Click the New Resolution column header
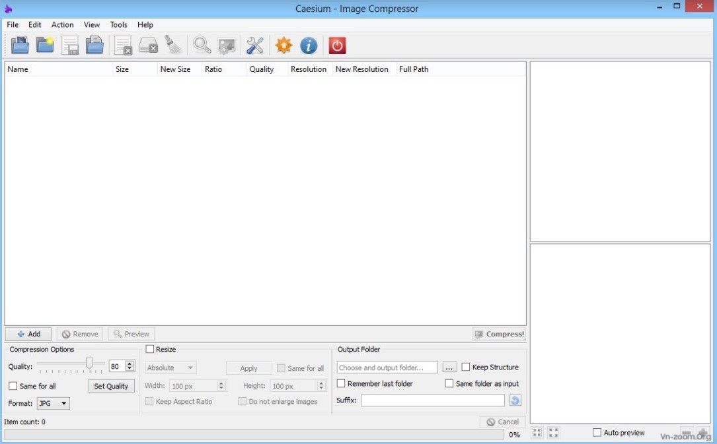717x444 pixels. [364, 69]
